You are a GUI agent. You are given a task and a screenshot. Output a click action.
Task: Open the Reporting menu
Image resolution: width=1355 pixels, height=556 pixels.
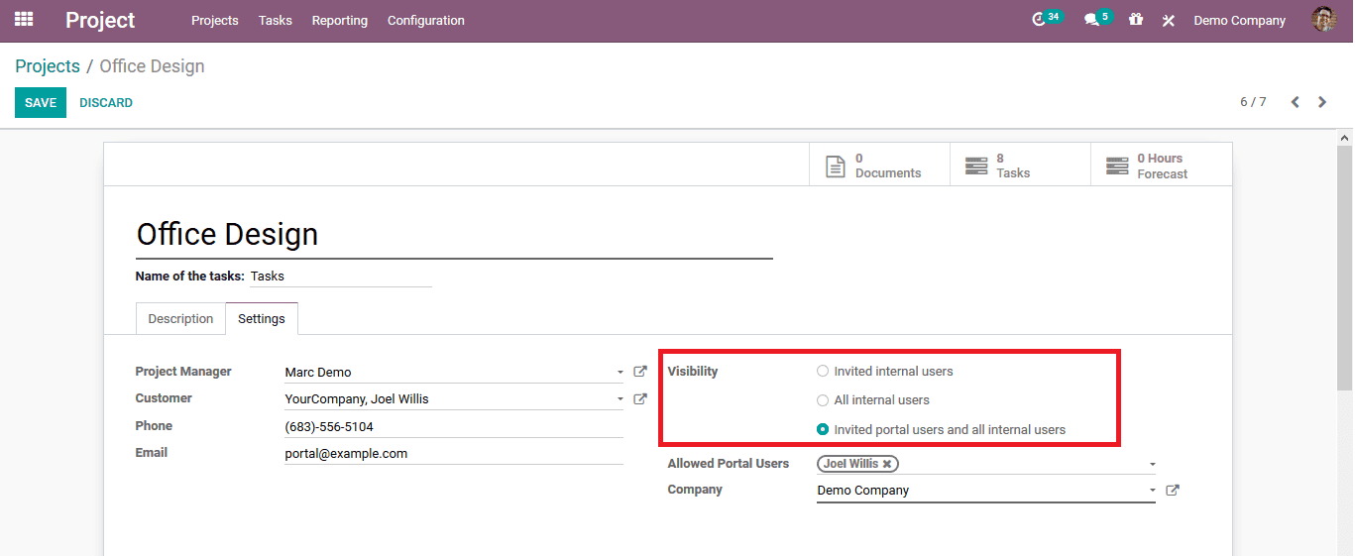click(339, 21)
